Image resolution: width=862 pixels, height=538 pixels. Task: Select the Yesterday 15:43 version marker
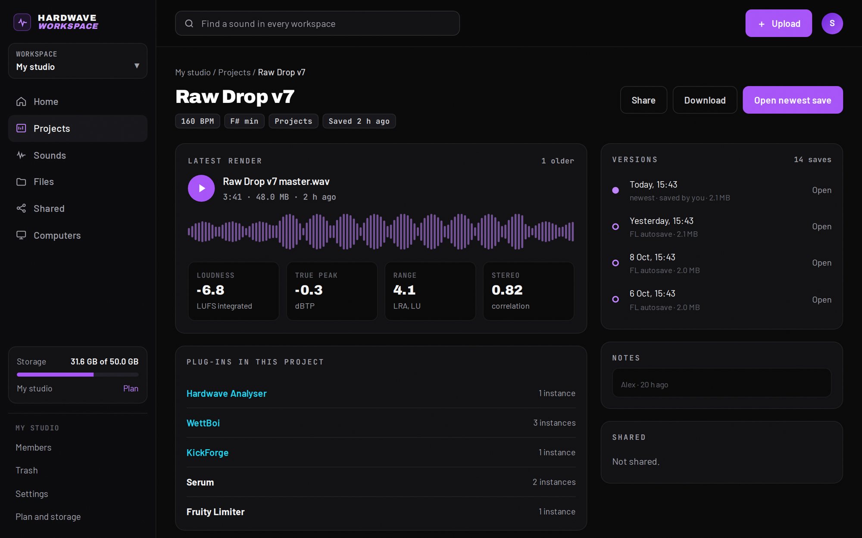[x=615, y=226]
